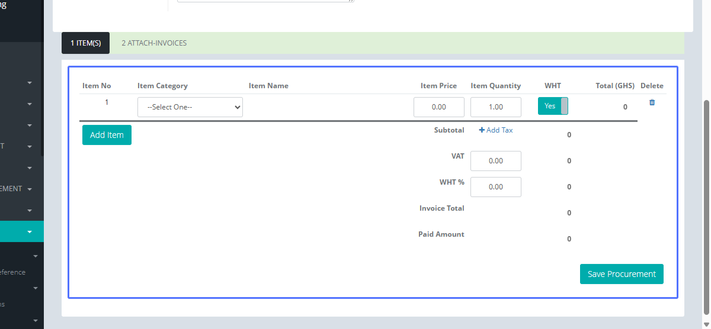Click the page scrollbar down arrow
Screen dimensions: 711x329
click(706, 324)
